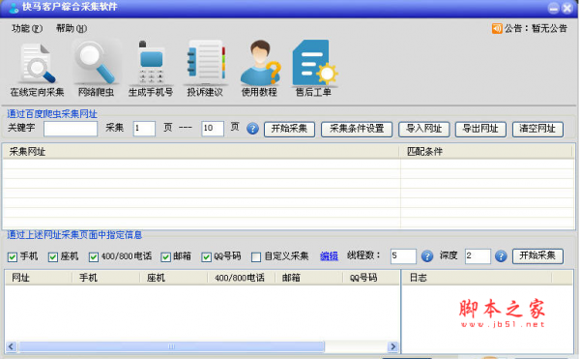Close the 快马客户综合采集软件 window
The width and height of the screenshot is (580, 359).
(567, 8)
